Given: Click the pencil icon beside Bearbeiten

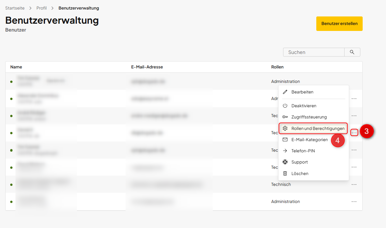Looking at the screenshot, I should point(285,92).
